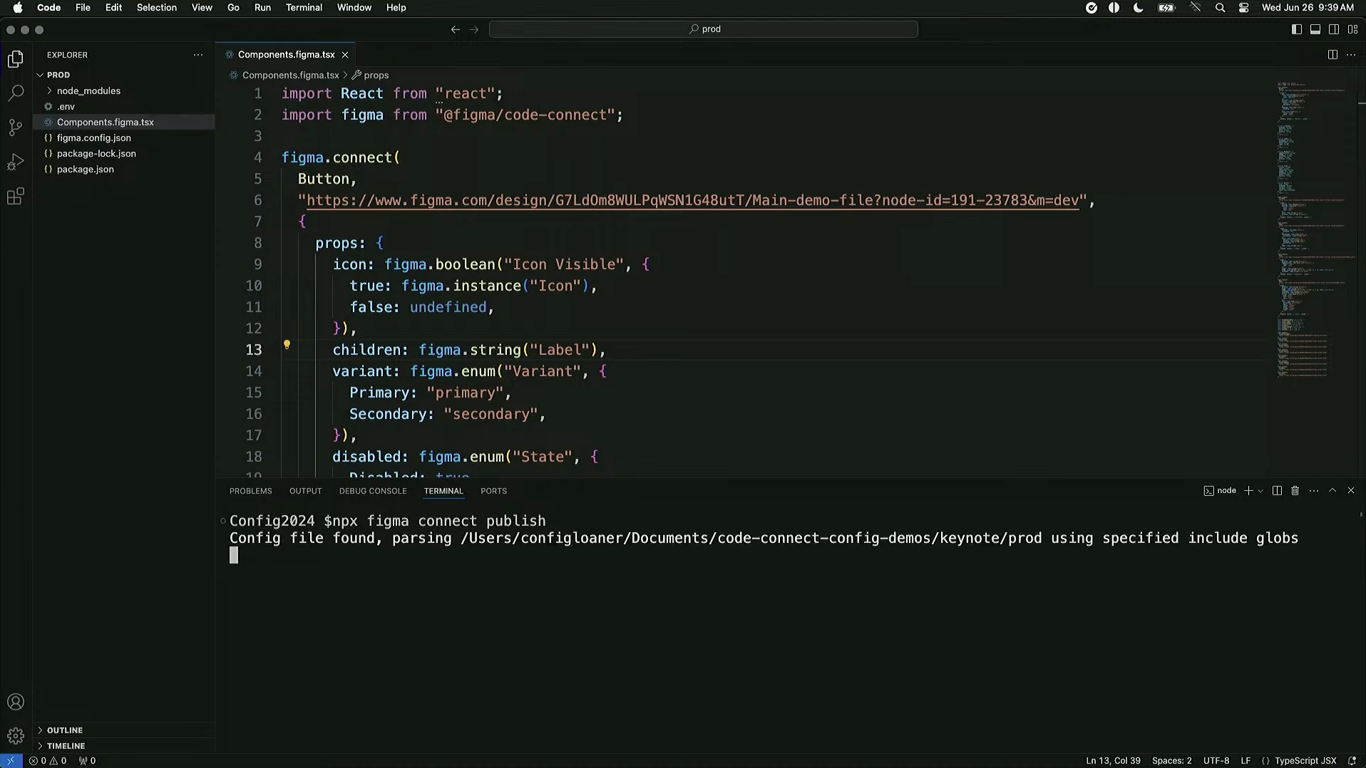Image resolution: width=1366 pixels, height=768 pixels.
Task: Click the remote window indicator in status bar
Action: click(x=11, y=760)
